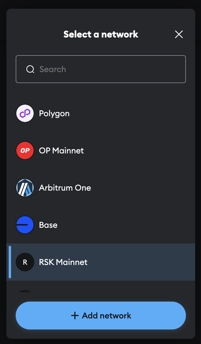The height and width of the screenshot is (344, 201).
Task: Click the plus icon in Add network
Action: pyautogui.click(x=75, y=316)
